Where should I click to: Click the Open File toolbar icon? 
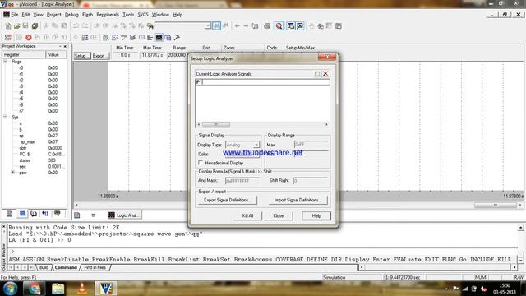tap(16, 25)
